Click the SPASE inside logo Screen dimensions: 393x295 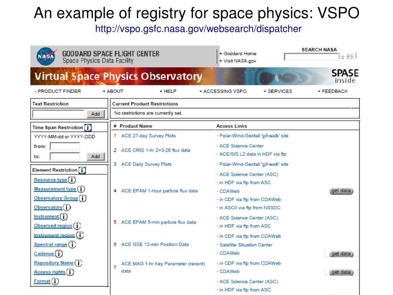[x=345, y=76]
